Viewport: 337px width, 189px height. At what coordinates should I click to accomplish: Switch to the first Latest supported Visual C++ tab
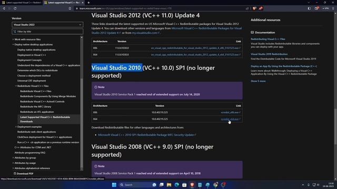[22, 3]
